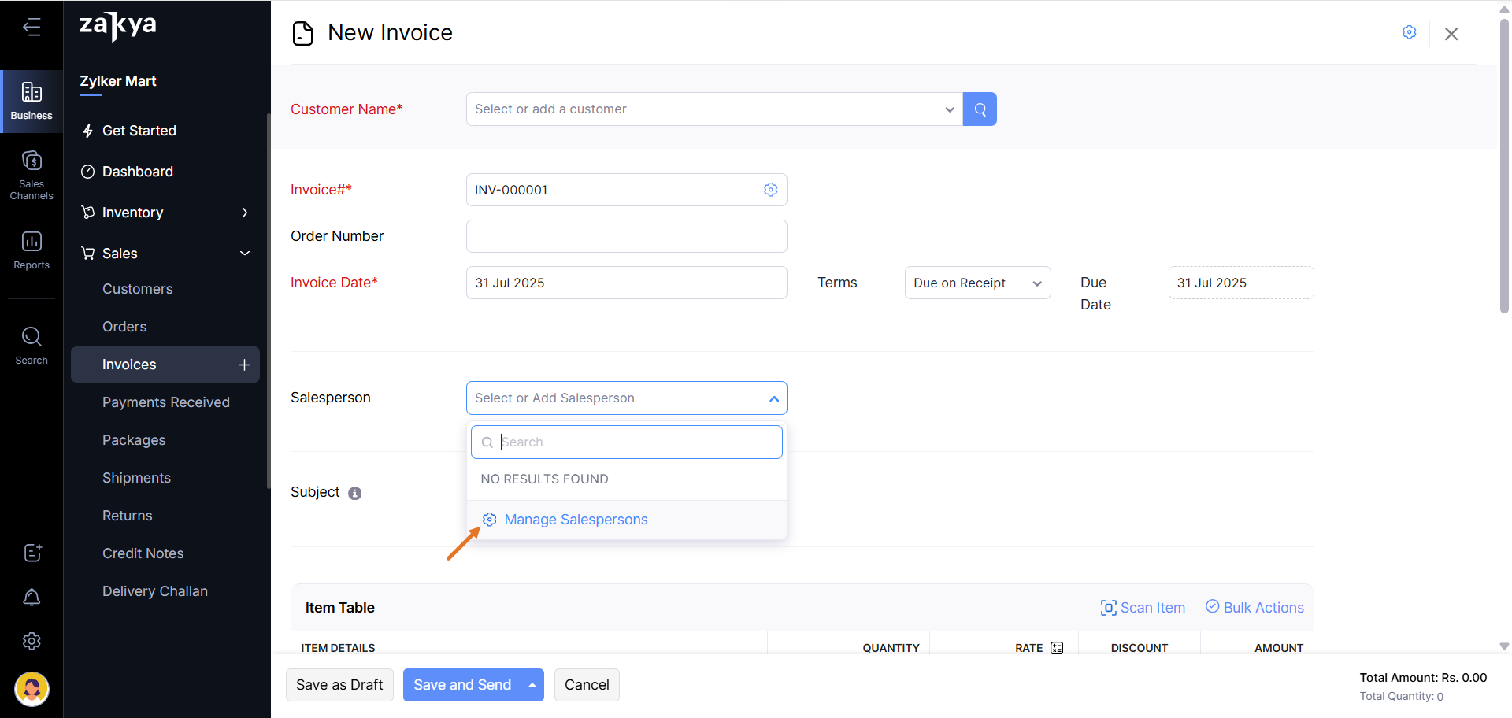Open Save and Send options arrow
This screenshot has width=1512, height=718.
tap(532, 685)
